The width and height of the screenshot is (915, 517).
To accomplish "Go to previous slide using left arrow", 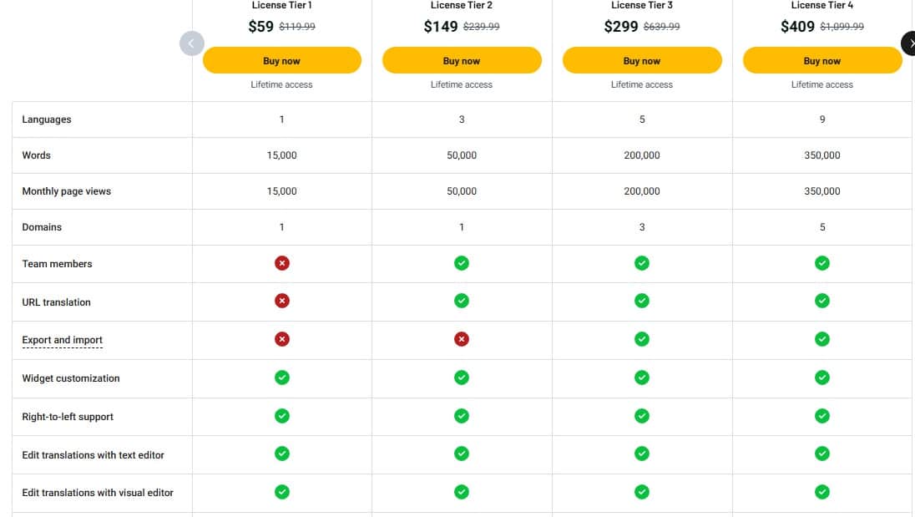I will click(191, 43).
